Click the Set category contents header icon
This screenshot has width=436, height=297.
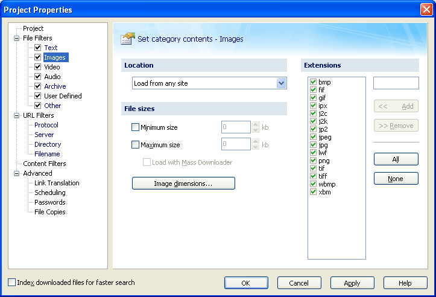[128, 39]
